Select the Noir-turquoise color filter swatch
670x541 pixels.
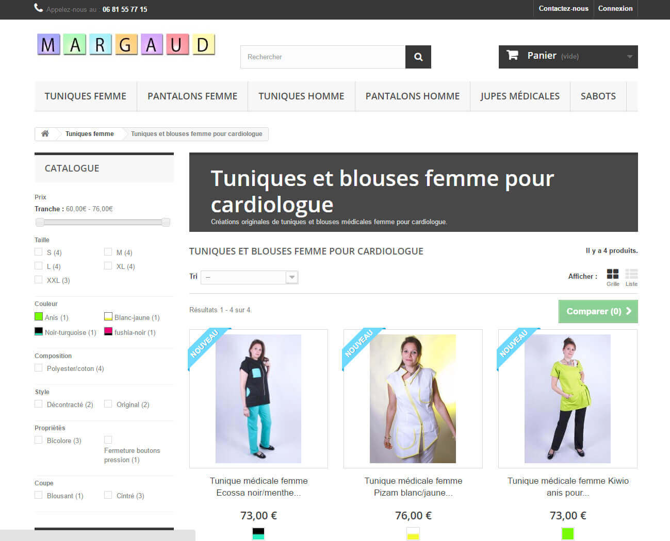tap(39, 332)
